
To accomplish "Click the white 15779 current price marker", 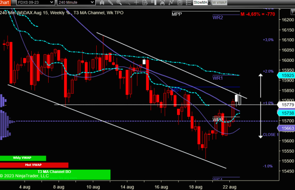I will [286, 105].
